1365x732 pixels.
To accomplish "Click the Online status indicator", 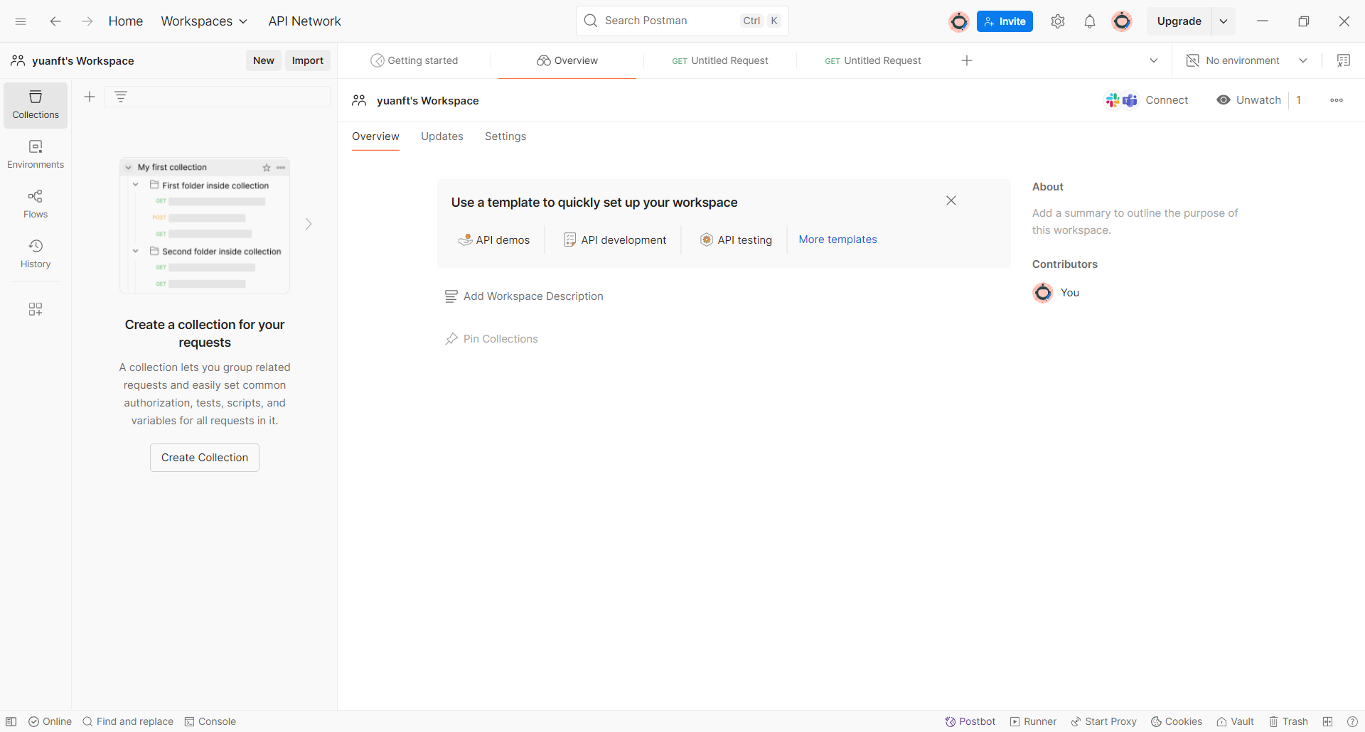I will coord(50,721).
